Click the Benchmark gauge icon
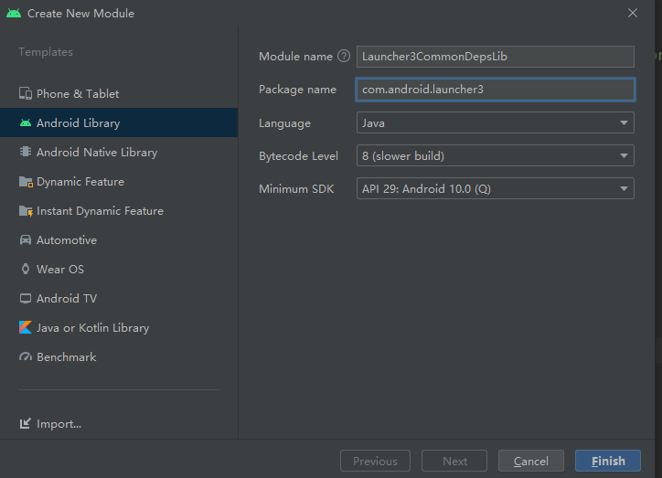 26,357
